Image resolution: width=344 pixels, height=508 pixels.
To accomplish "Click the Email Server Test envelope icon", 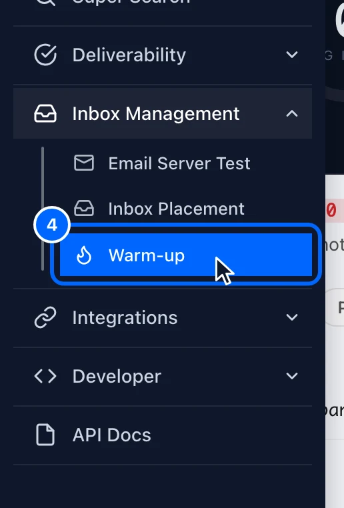I will point(84,163).
